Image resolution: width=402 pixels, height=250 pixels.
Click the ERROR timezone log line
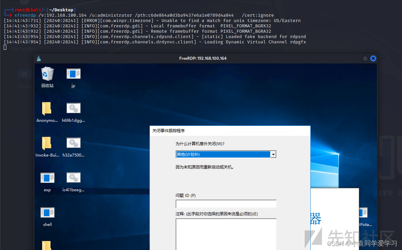tap(152, 21)
